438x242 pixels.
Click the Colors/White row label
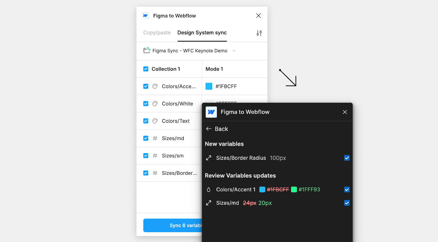tap(177, 104)
